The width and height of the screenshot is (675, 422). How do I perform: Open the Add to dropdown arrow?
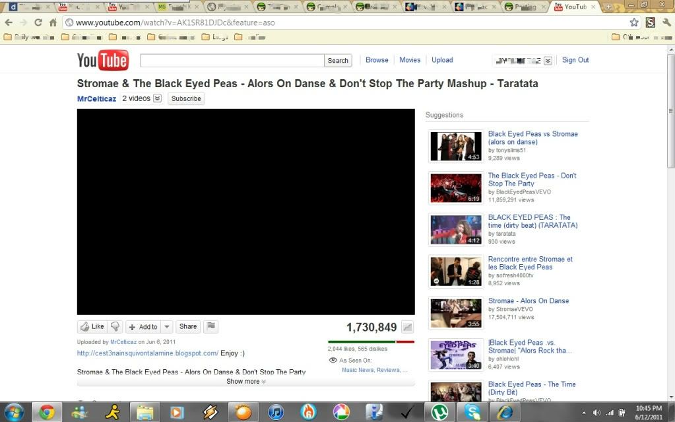[166, 326]
